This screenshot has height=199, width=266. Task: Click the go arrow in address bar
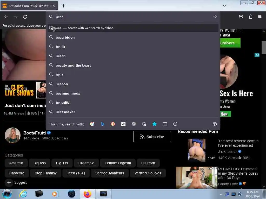[215, 17]
